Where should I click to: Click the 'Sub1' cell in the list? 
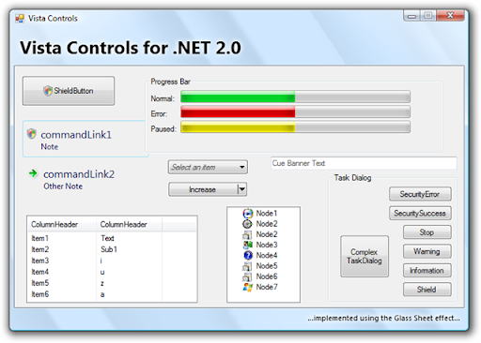(x=109, y=249)
